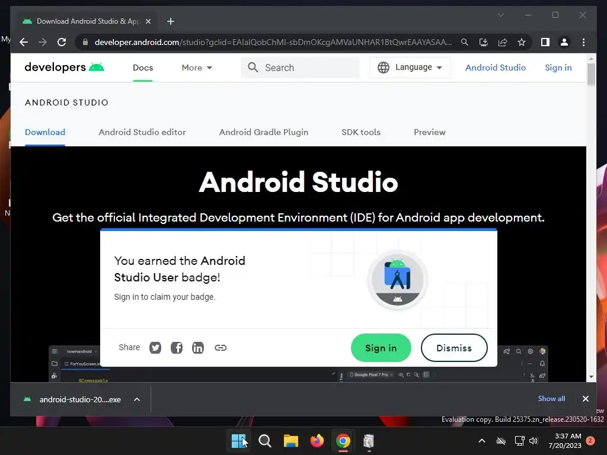Share this page via address bar icon
Screen dimensions: 607x455
[x=503, y=42]
